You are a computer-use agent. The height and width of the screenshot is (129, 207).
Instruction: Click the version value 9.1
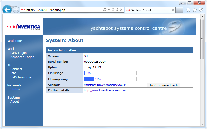[x=86, y=56]
